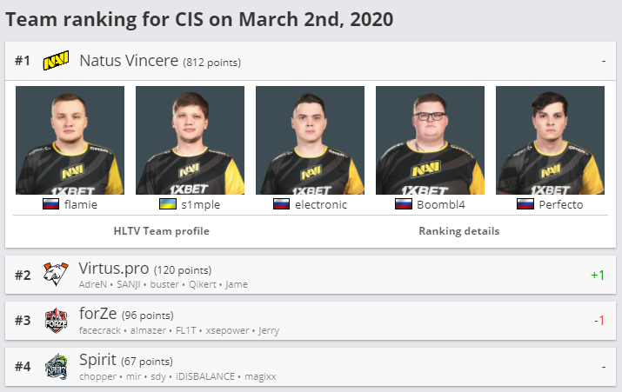
Task: Click the Russian flag beside flamie
Action: click(x=50, y=204)
